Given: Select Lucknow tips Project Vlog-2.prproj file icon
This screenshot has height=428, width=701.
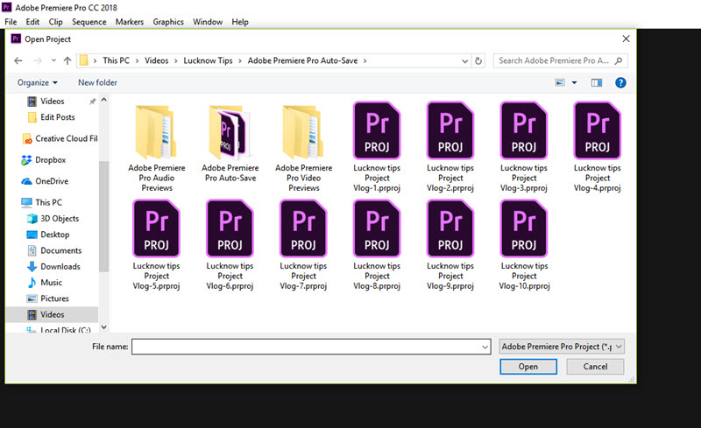Looking at the screenshot, I should pyautogui.click(x=450, y=130).
